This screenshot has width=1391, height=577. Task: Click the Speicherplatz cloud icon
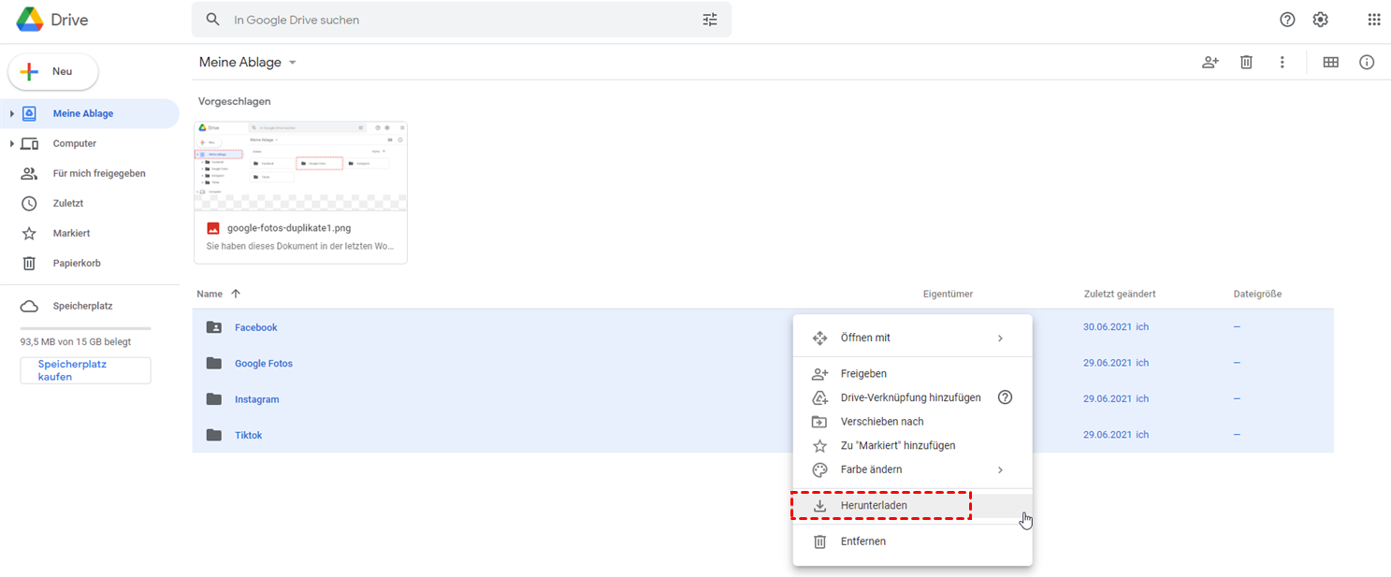point(29,306)
